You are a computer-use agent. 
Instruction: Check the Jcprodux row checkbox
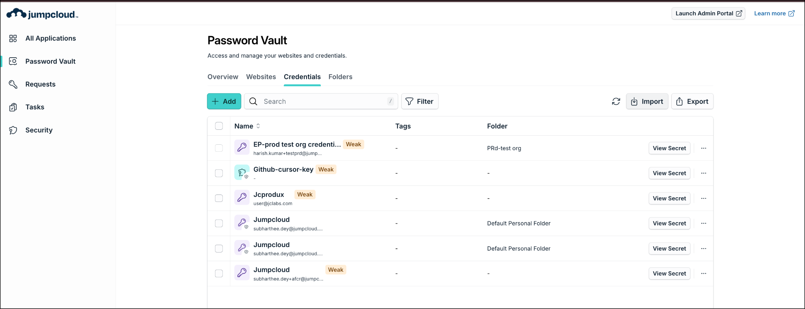coord(219,198)
